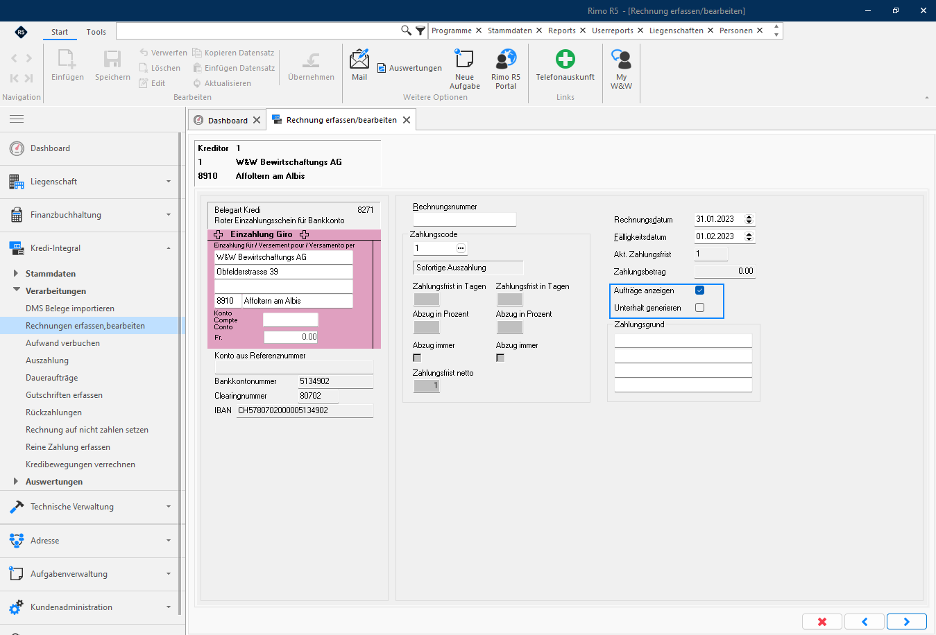Uncheck Aufträge anzeigen checkbox

pos(699,290)
